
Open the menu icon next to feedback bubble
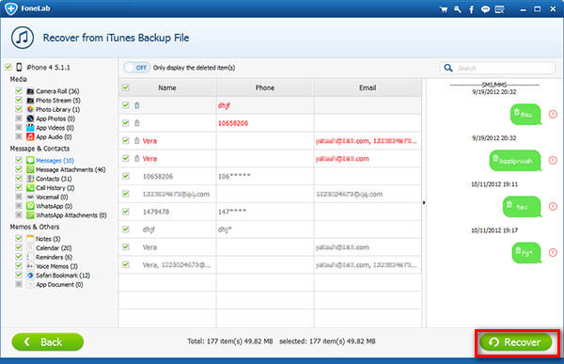(500, 9)
